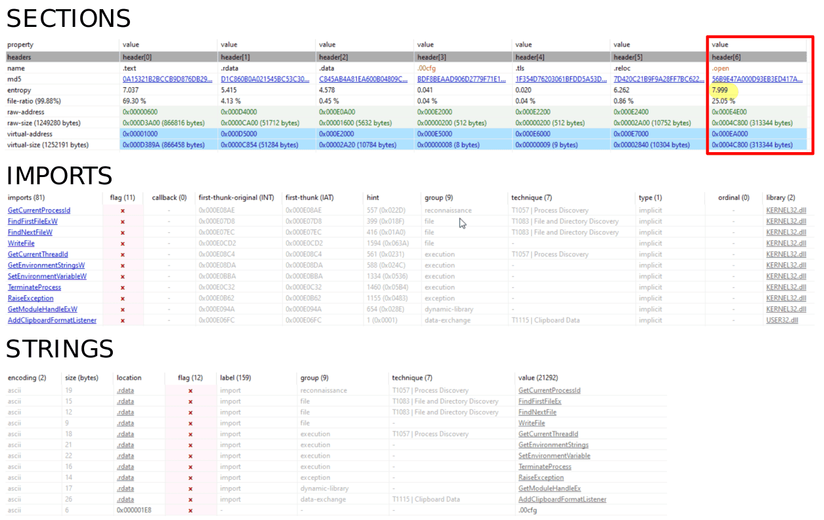Viewport: 824px width, 520px height.
Task: Select the highlighted 7.999 entropy value
Action: tap(720, 90)
